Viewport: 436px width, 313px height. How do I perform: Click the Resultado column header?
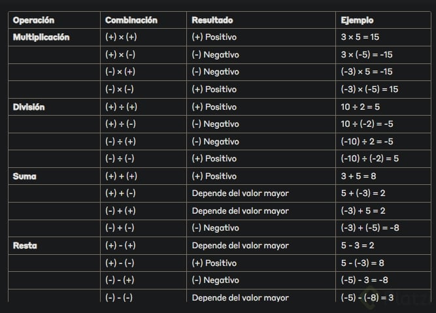(x=212, y=20)
